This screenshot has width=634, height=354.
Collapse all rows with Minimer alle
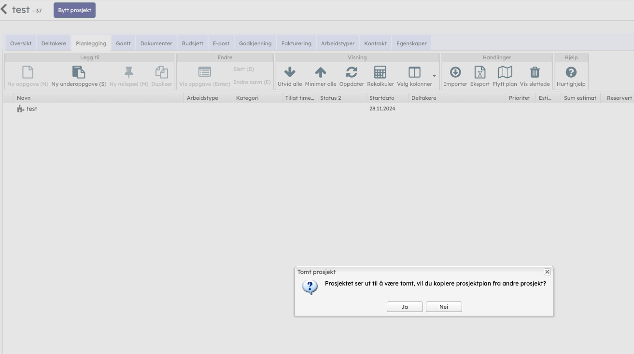(x=321, y=72)
